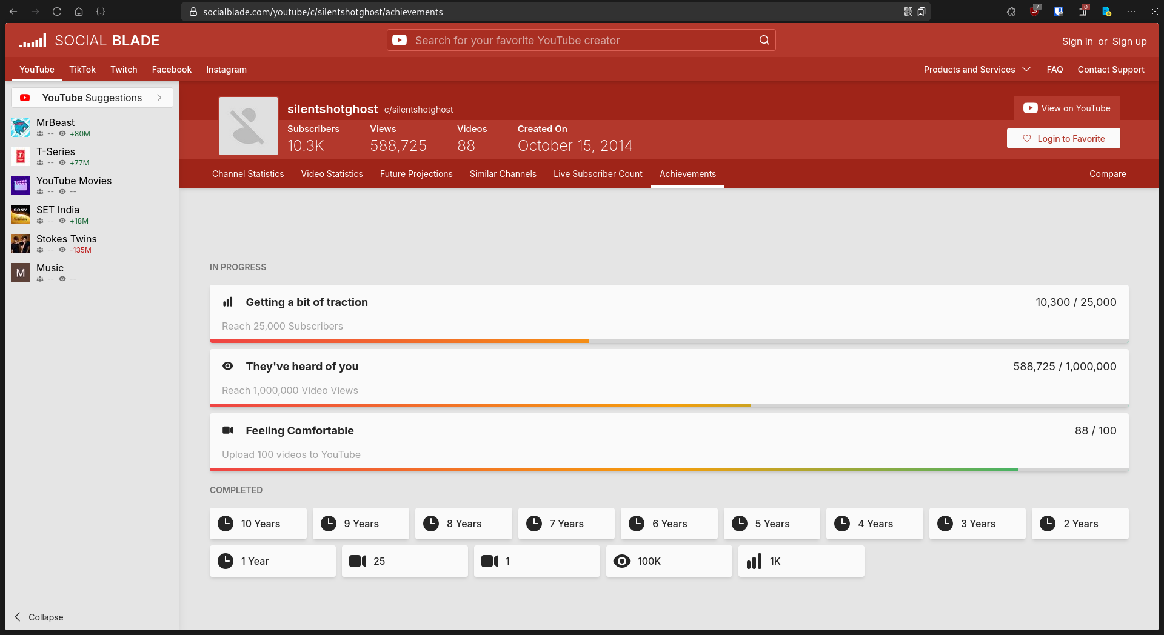
Task: Click the clock icon on the 9 Years badge
Action: click(x=329, y=524)
